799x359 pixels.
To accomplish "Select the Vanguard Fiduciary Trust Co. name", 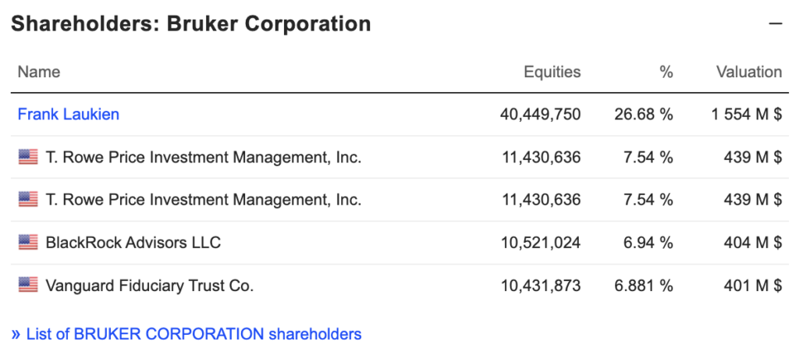I will tap(150, 286).
